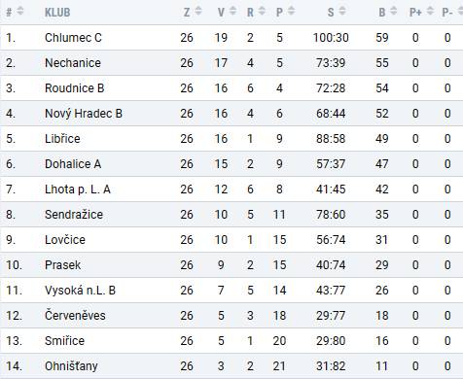The height and width of the screenshot is (379, 463).
Task: Sort by score using S column arrows
Action: (342, 12)
